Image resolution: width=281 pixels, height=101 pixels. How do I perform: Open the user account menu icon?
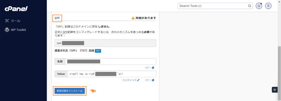[268, 6]
